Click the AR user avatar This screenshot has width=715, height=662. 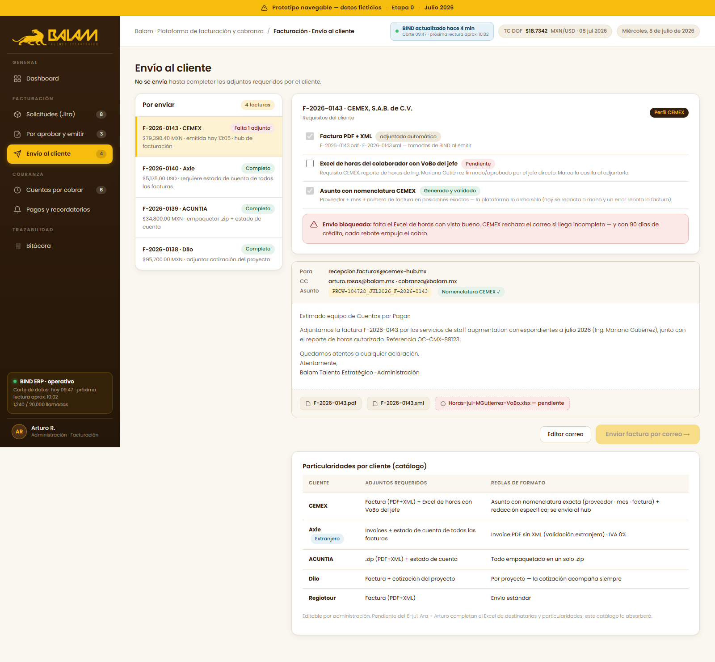click(x=19, y=432)
